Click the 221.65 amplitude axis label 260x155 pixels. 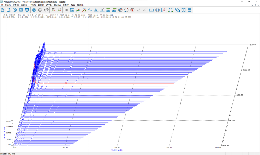click(x=9, y=127)
